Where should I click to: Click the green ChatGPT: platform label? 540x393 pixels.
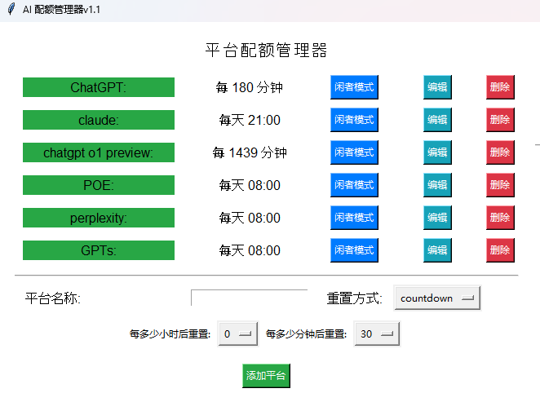tap(99, 87)
